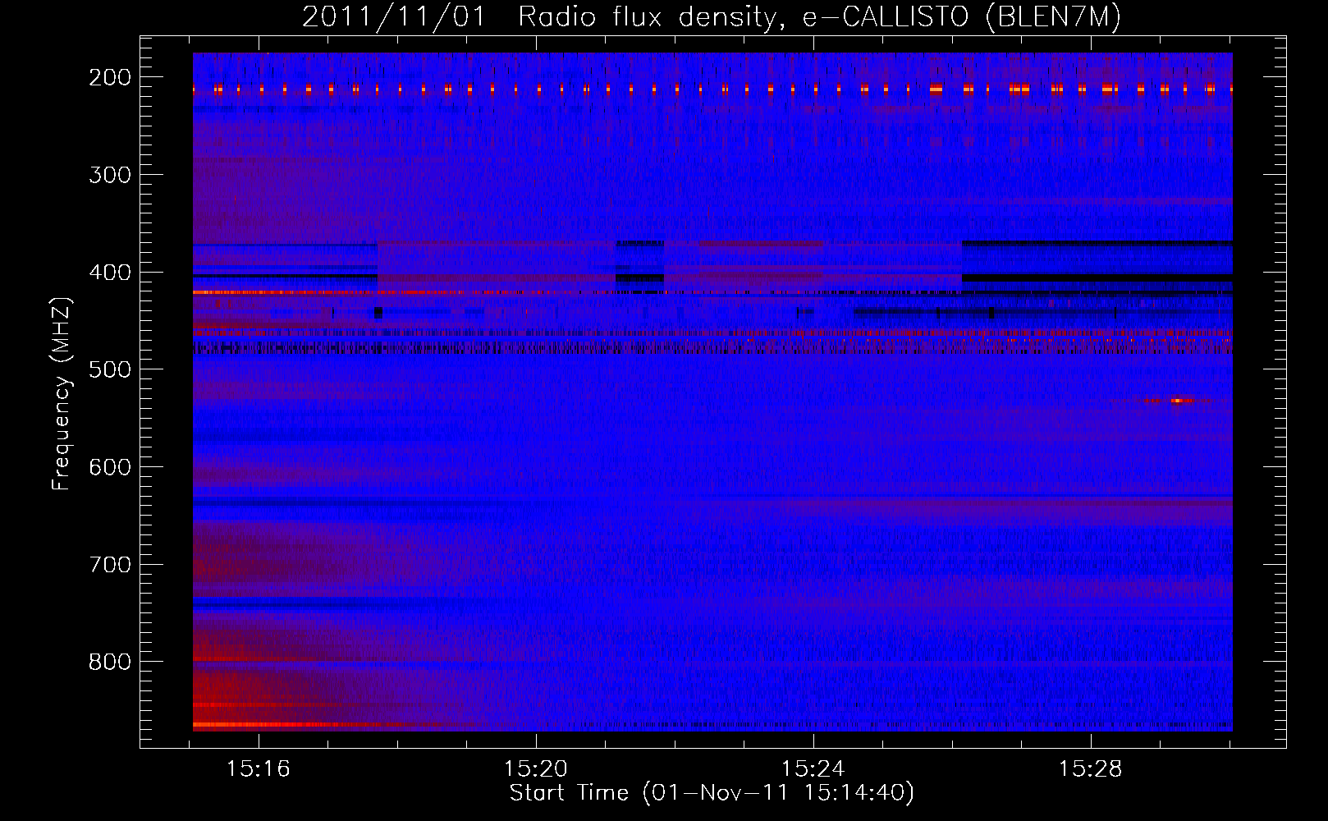Click the date '2011/11/01' in the title
Image resolution: width=1328 pixels, height=821 pixels.
pyautogui.click(x=395, y=17)
